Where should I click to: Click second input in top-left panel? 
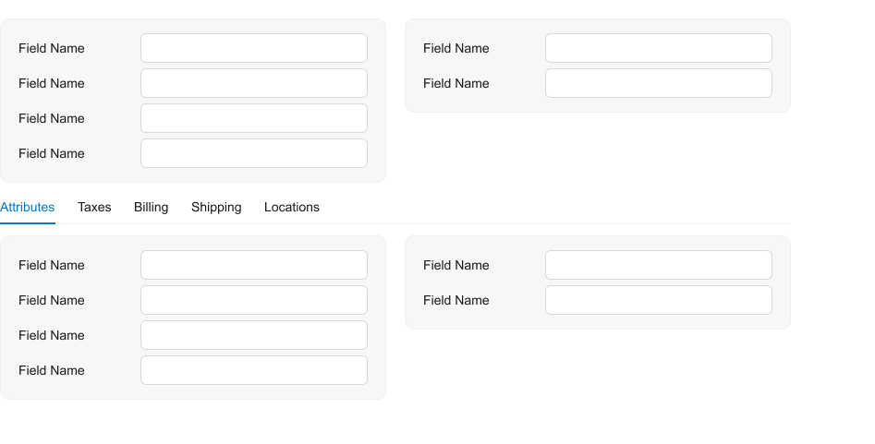click(254, 83)
